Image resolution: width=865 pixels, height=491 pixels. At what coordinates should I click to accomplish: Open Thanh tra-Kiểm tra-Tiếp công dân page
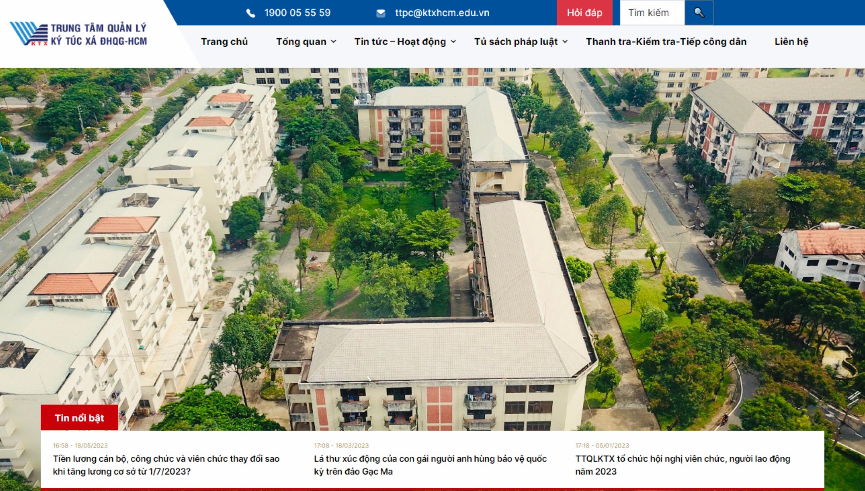pyautogui.click(x=666, y=42)
